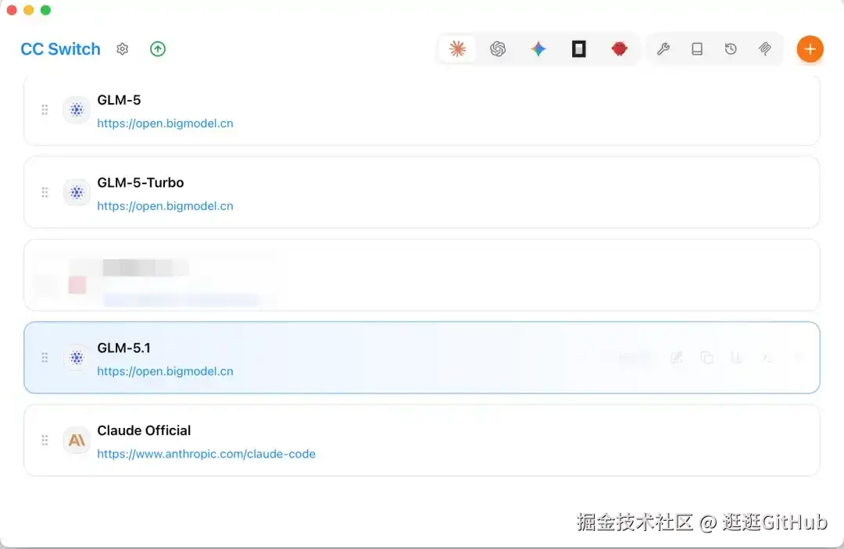Switch to the Claude app tab
The width and height of the screenshot is (844, 549).
(457, 49)
